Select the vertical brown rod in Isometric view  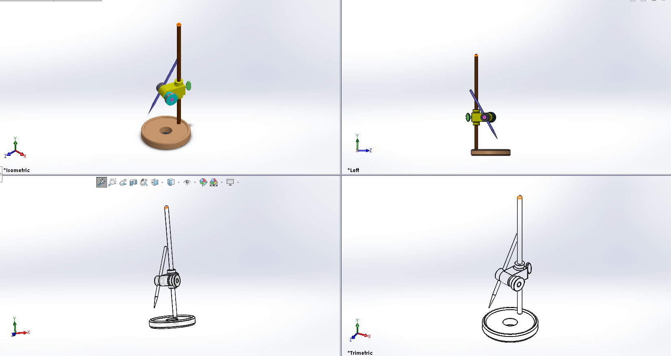179,53
